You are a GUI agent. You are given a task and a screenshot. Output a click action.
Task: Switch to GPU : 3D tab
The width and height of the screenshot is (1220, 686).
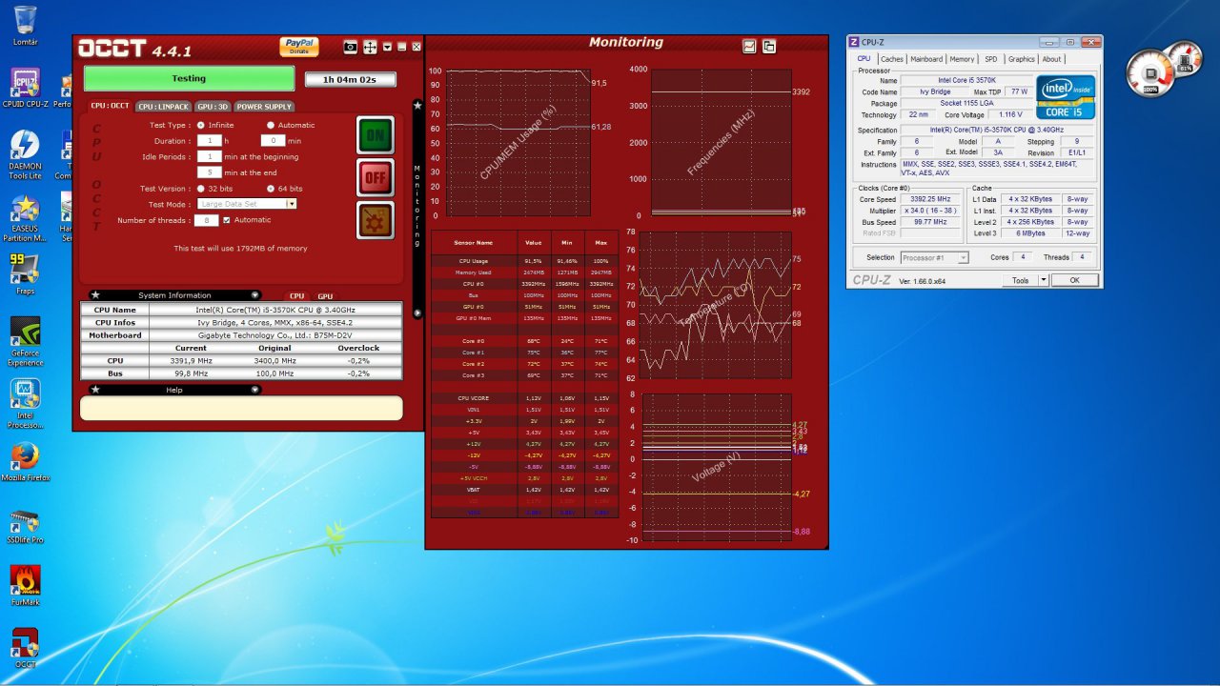[x=213, y=107]
